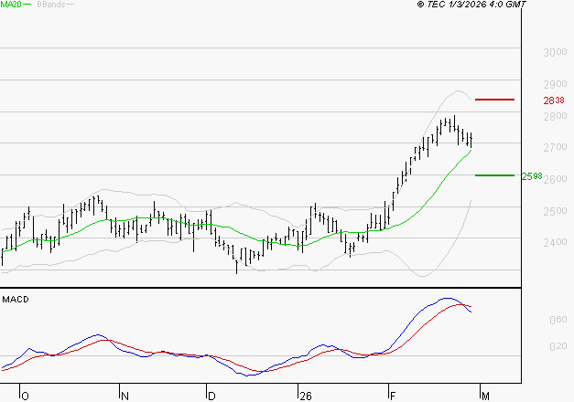Click the red 2838 resistance value
The height and width of the screenshot is (402, 574).
pyautogui.click(x=554, y=100)
